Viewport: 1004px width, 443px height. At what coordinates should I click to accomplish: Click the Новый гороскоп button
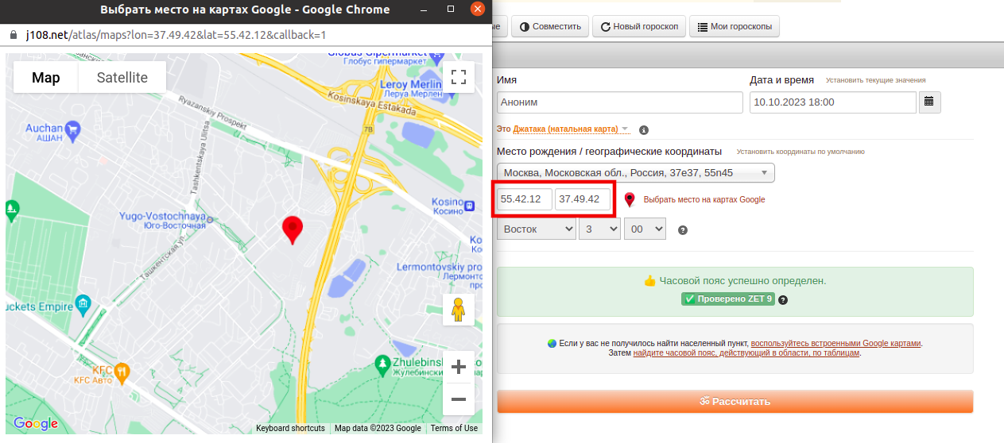[x=639, y=26]
